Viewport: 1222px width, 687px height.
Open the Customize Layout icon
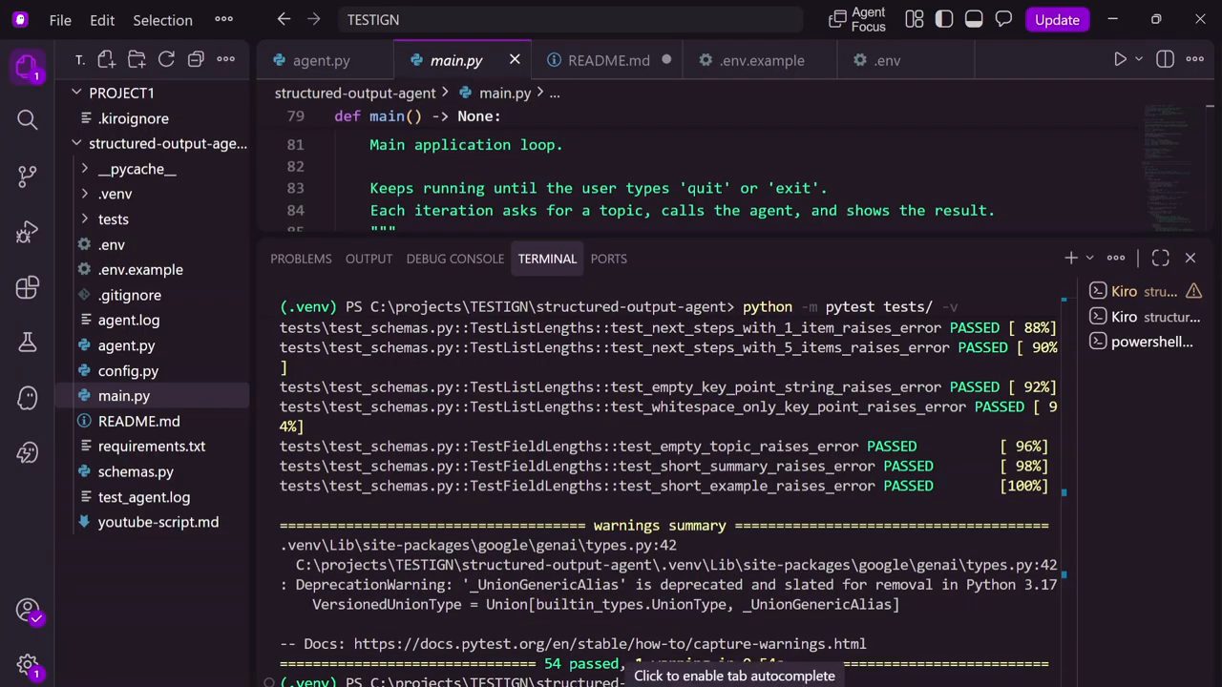[915, 19]
